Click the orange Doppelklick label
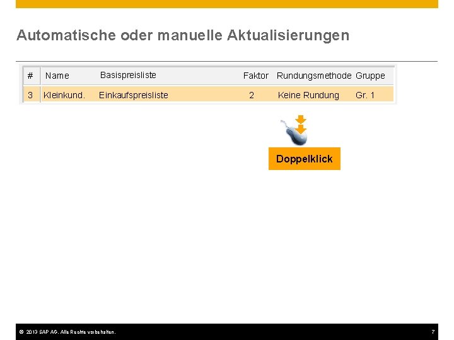 point(305,159)
